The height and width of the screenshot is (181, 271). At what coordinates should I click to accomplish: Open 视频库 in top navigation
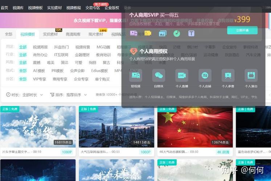(18, 8)
